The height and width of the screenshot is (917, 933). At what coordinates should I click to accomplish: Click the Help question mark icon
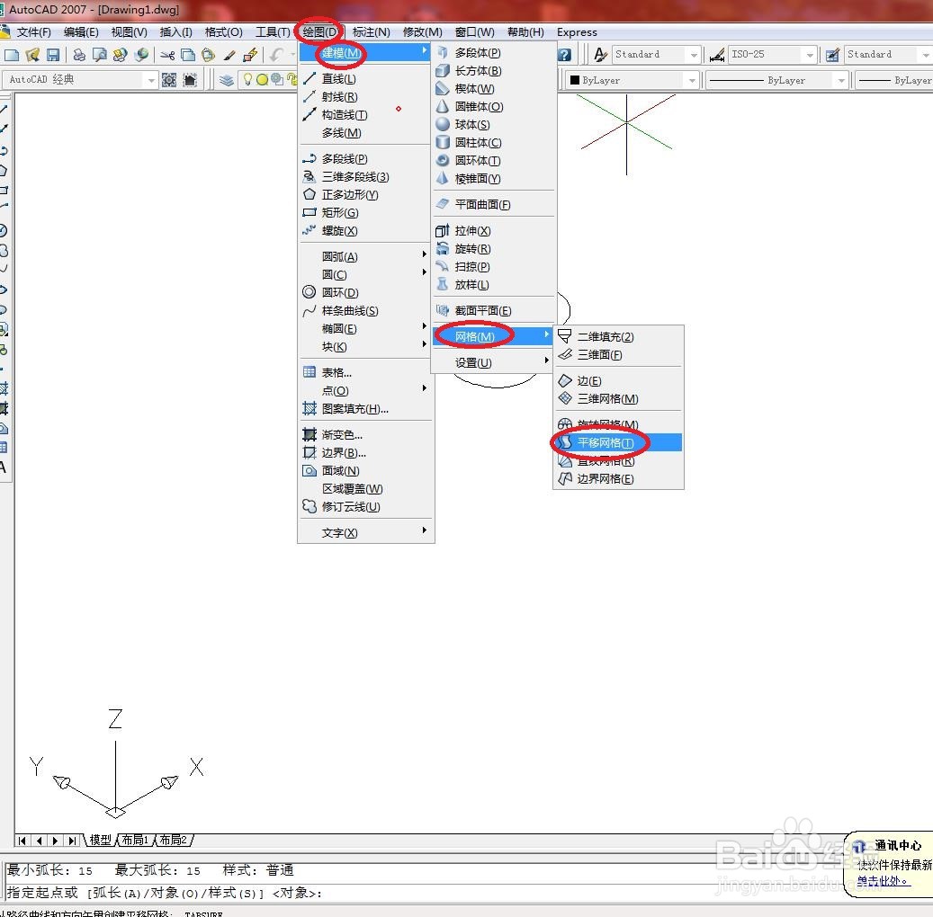[565, 55]
